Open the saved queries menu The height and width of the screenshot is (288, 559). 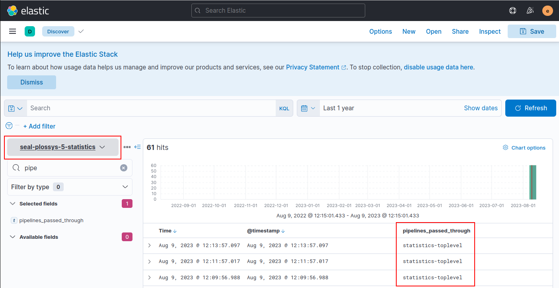[x=15, y=108]
